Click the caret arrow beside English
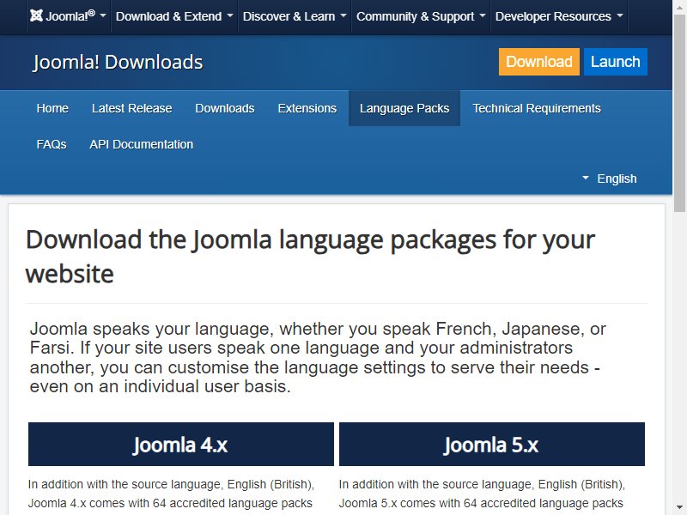Screen dimensions: 687x515 point(586,178)
